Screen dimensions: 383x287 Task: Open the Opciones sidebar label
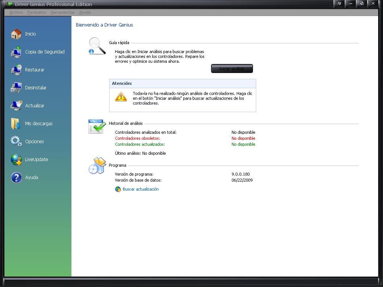34,142
